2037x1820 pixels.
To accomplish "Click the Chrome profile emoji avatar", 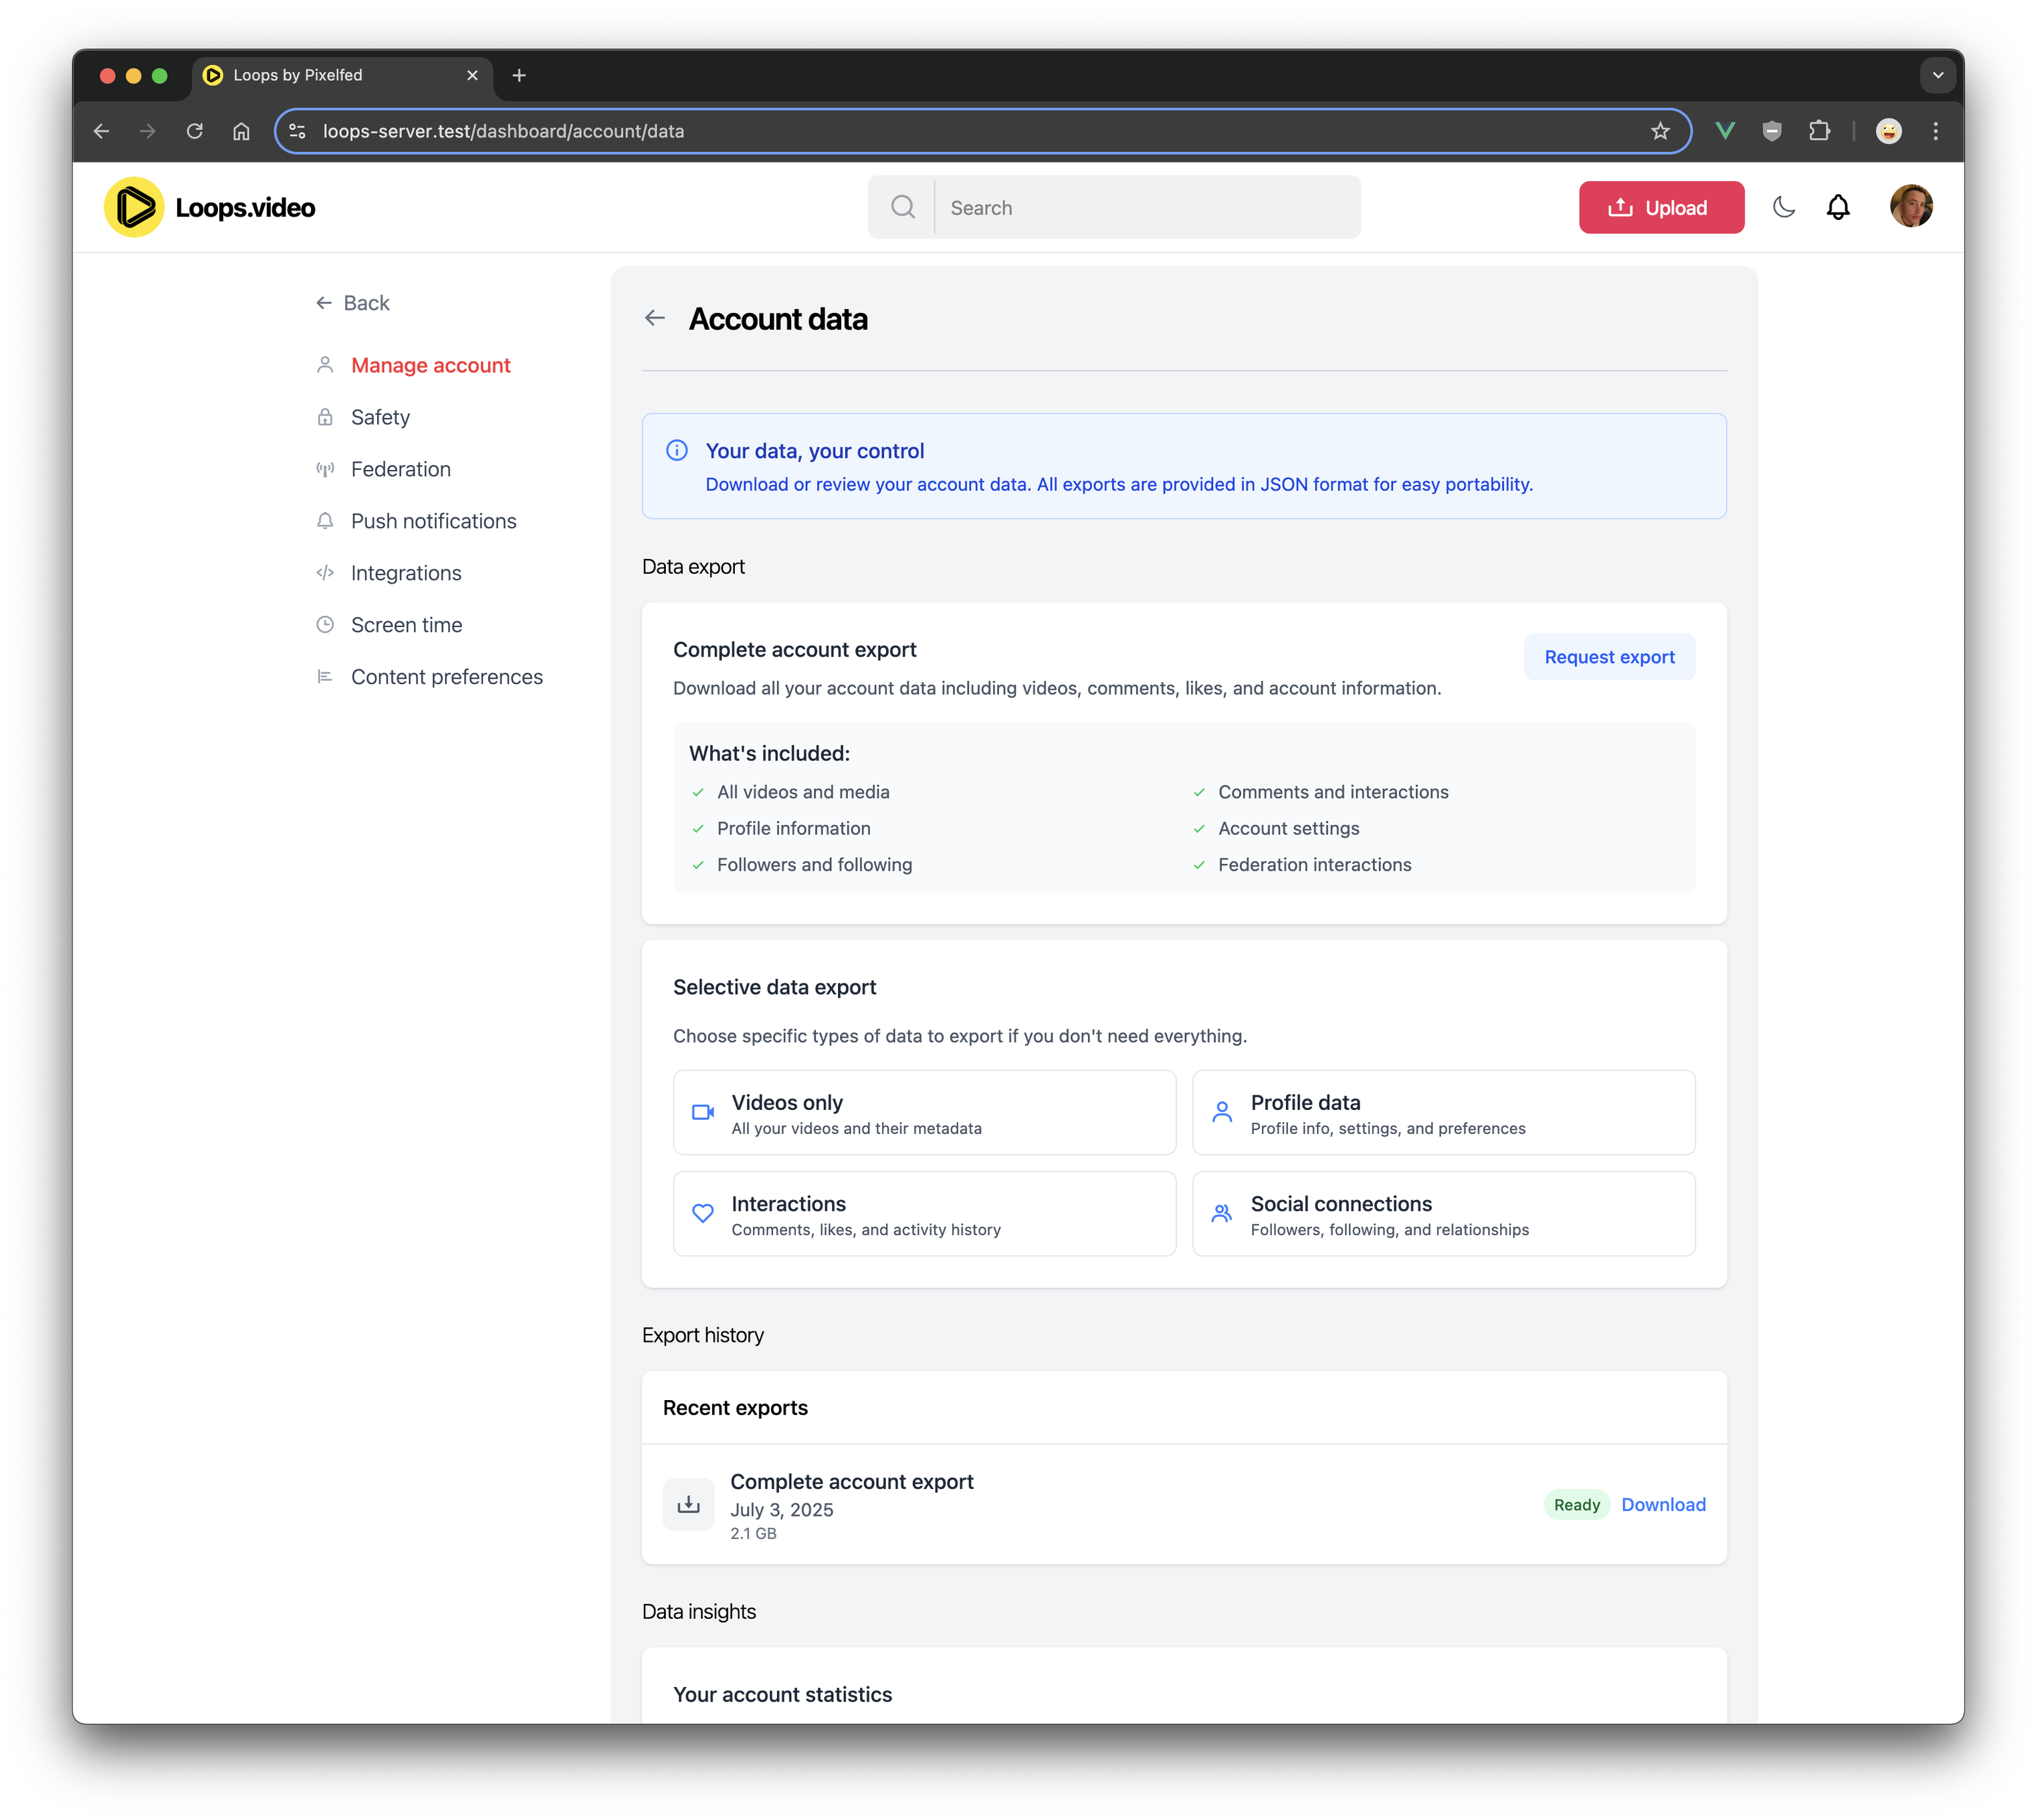I will pyautogui.click(x=1889, y=131).
